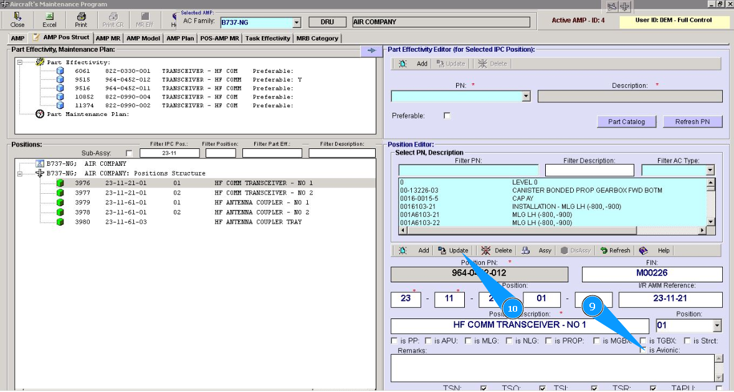Click Update in Position Editor toolbar
The image size is (734, 392).
click(452, 251)
